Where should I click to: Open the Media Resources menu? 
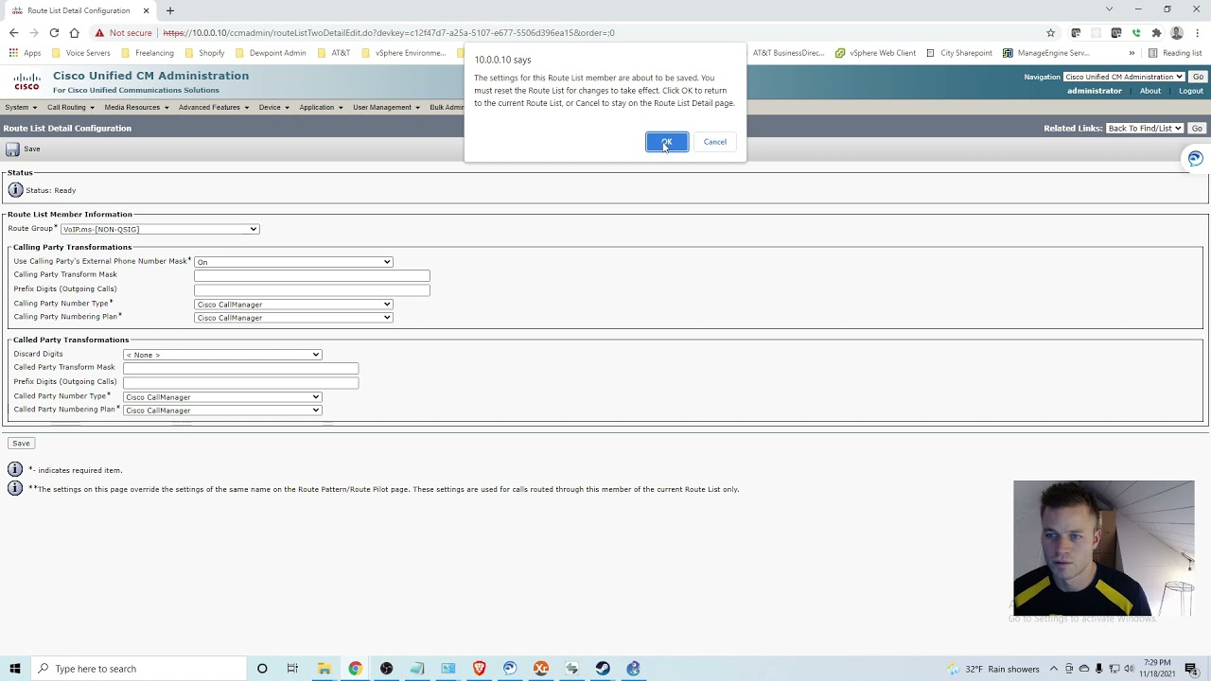[x=136, y=108]
